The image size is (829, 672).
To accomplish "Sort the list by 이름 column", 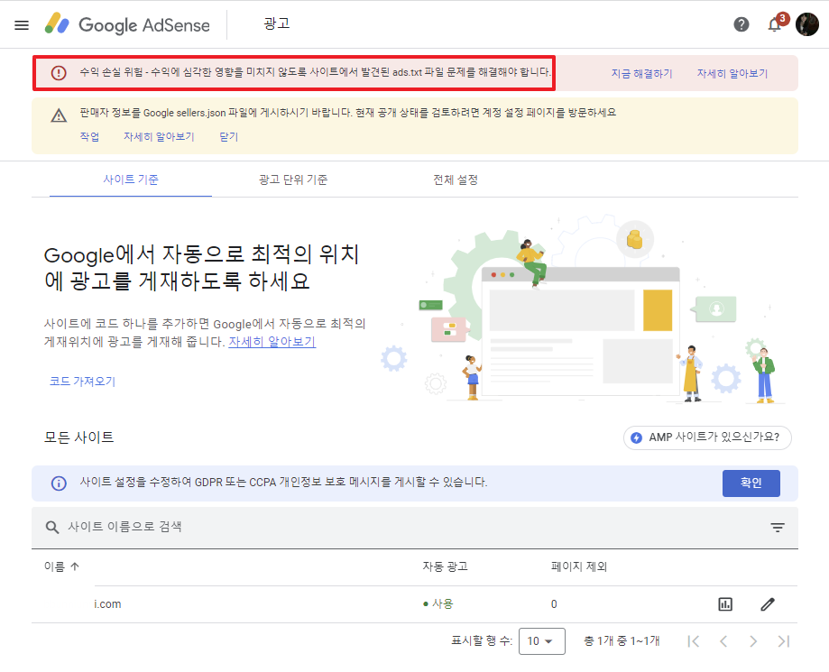I will pos(61,566).
